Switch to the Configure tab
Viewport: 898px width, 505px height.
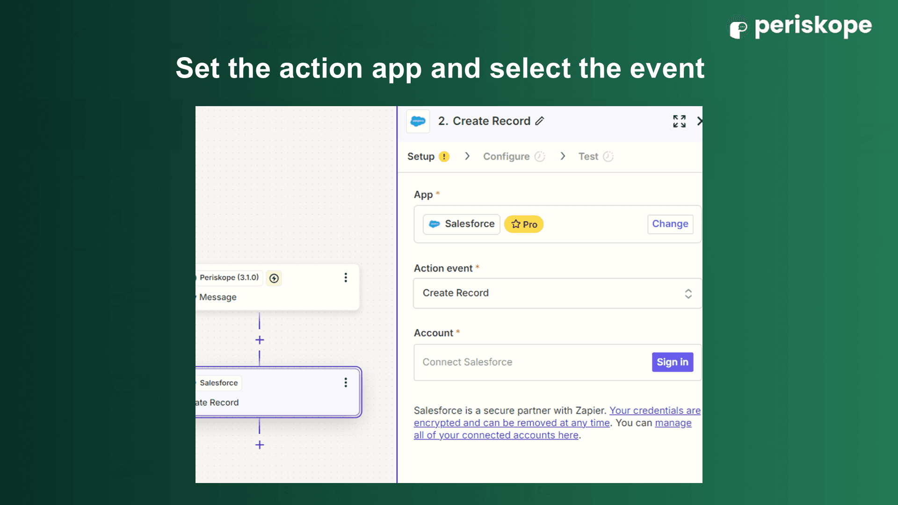506,157
